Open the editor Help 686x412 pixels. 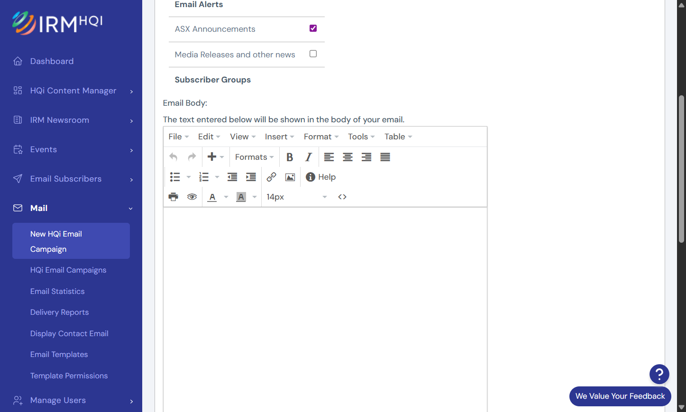(321, 177)
